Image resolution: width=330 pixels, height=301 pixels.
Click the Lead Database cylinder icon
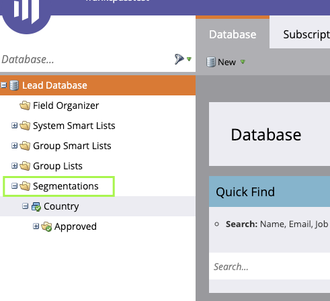click(x=14, y=85)
